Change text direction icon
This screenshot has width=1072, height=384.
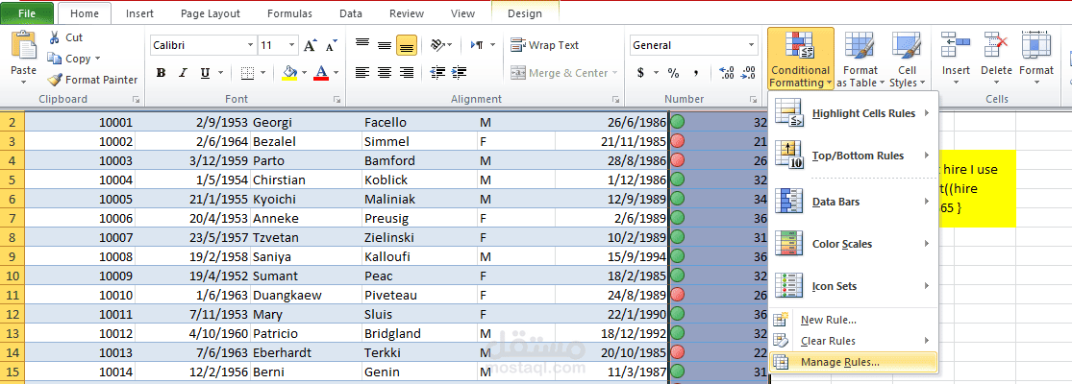(x=477, y=46)
